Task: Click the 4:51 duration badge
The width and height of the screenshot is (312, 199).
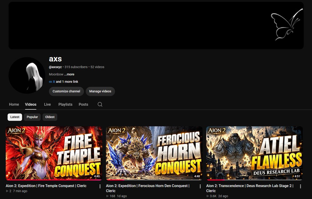Action: [x=297, y=176]
